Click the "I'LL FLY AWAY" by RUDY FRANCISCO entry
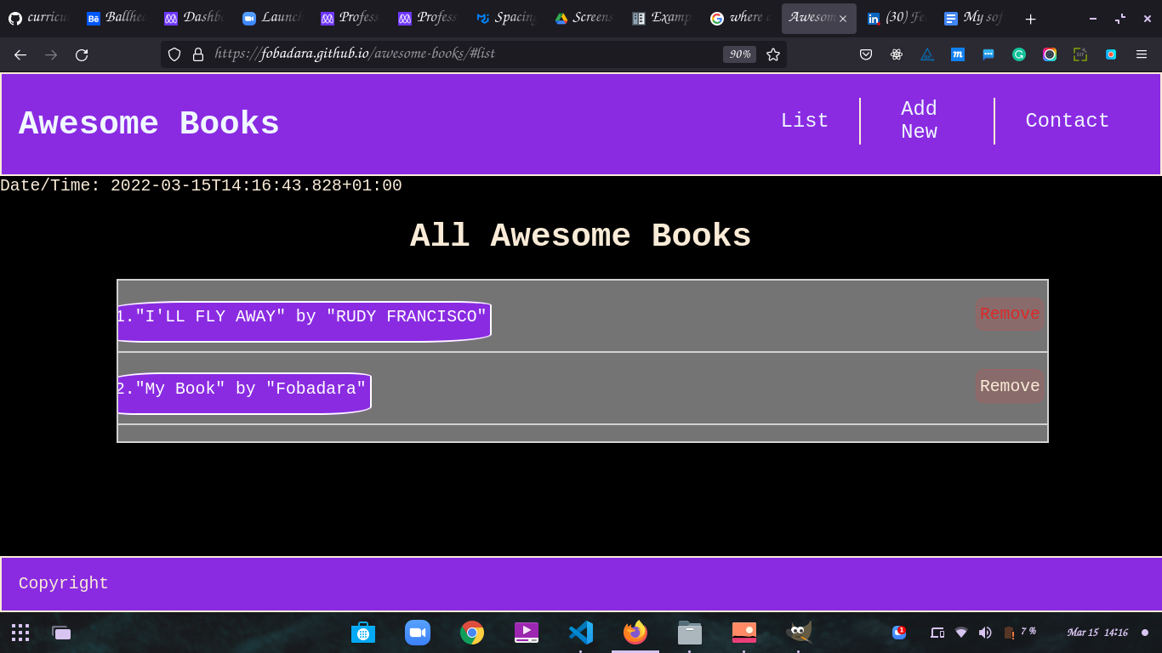The height and width of the screenshot is (653, 1162). point(304,321)
